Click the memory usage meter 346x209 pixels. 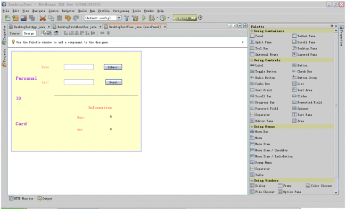(185, 18)
